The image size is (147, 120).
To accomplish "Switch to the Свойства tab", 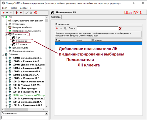I will (x=56, y=17).
